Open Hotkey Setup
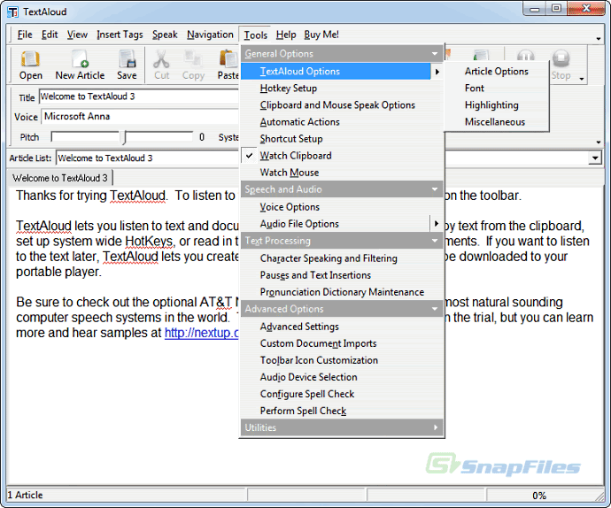This screenshot has height=508, width=611. click(342, 88)
